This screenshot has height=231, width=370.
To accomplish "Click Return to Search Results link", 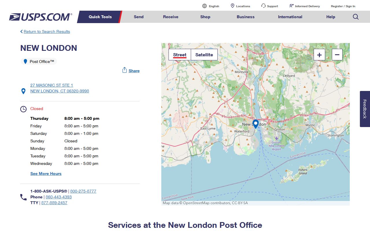I will [x=47, y=31].
